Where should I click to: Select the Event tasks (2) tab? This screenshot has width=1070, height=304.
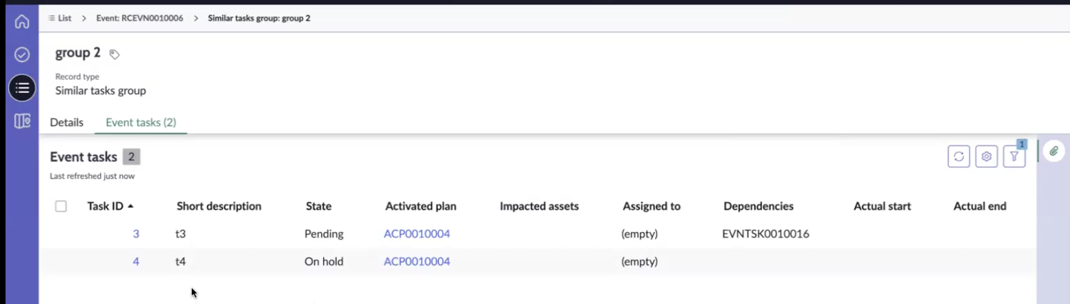(141, 122)
